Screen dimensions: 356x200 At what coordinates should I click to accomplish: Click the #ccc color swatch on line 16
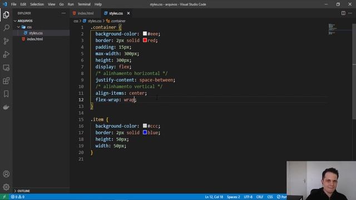[x=145, y=126]
